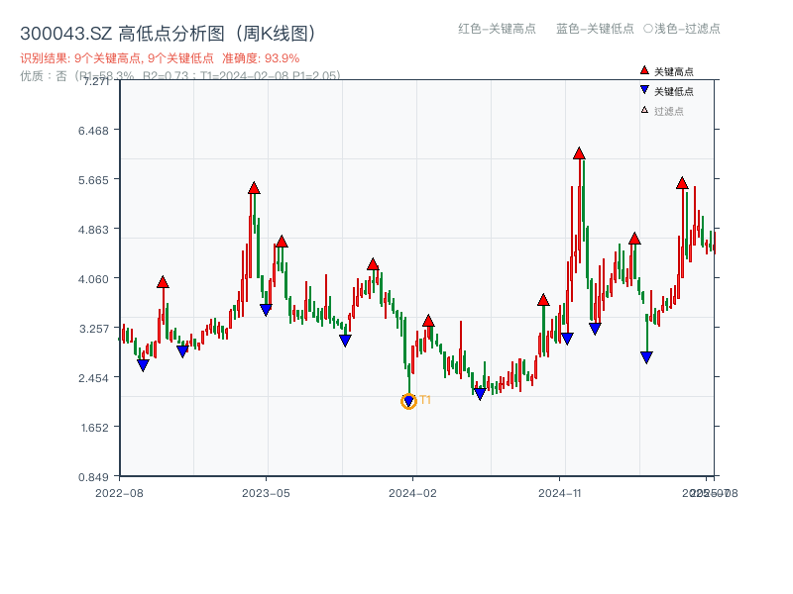Select the highest red key-high triangle marker
This screenshot has width=793, height=594.
(580, 153)
